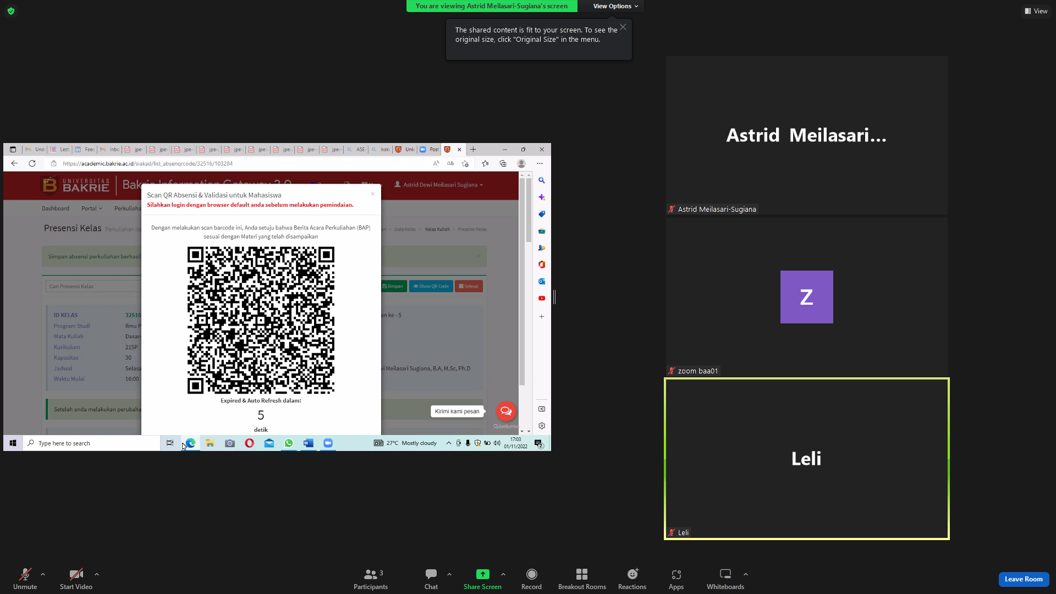1056x594 pixels.
Task: Open the Reactions menu
Action: tap(632, 579)
